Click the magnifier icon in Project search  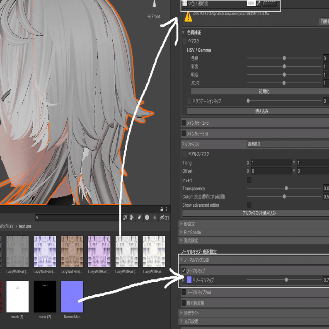tap(37, 218)
